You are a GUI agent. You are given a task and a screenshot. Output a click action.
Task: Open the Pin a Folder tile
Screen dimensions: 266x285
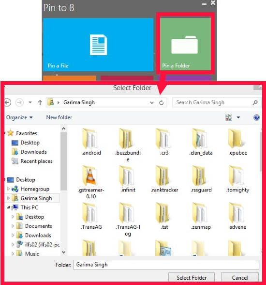pyautogui.click(x=185, y=44)
